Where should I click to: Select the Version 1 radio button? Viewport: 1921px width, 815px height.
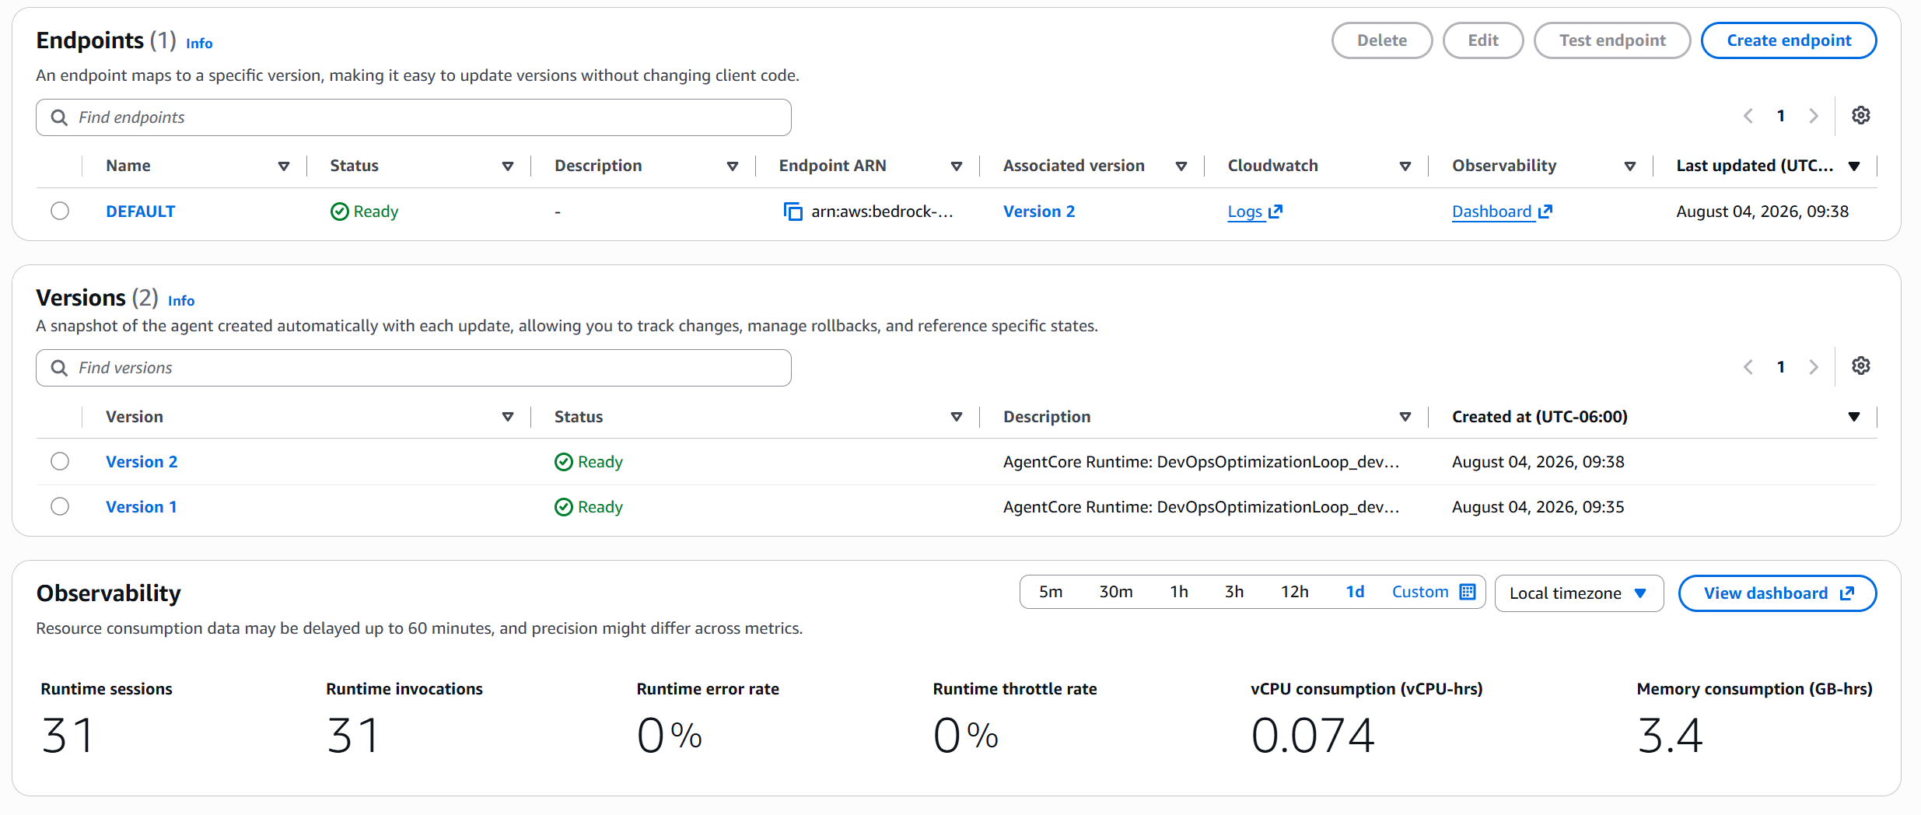click(60, 506)
